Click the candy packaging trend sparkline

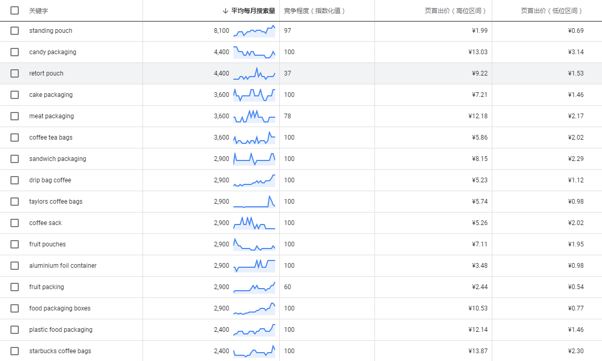(254, 52)
